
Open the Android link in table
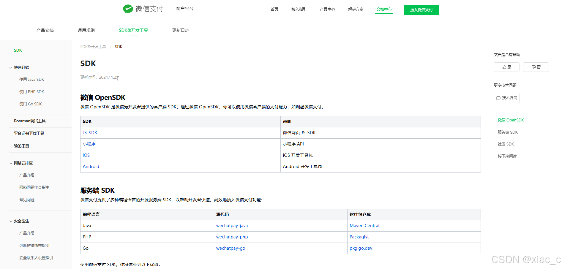91,167
